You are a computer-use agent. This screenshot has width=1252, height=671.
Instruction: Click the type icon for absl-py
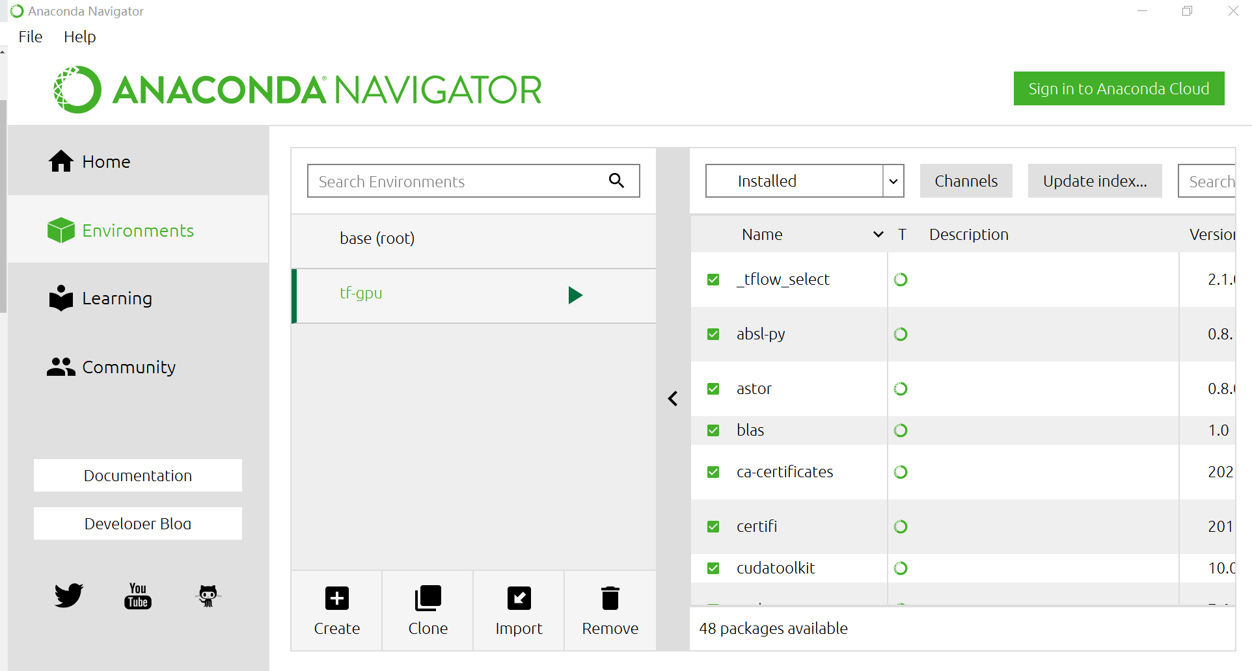pyautogui.click(x=901, y=334)
